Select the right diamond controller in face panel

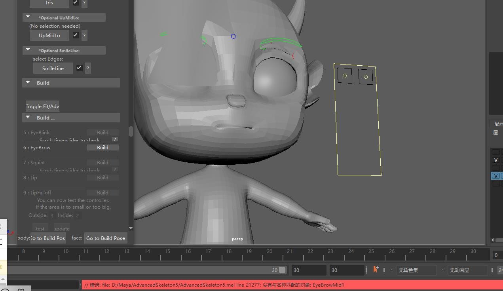366,77
